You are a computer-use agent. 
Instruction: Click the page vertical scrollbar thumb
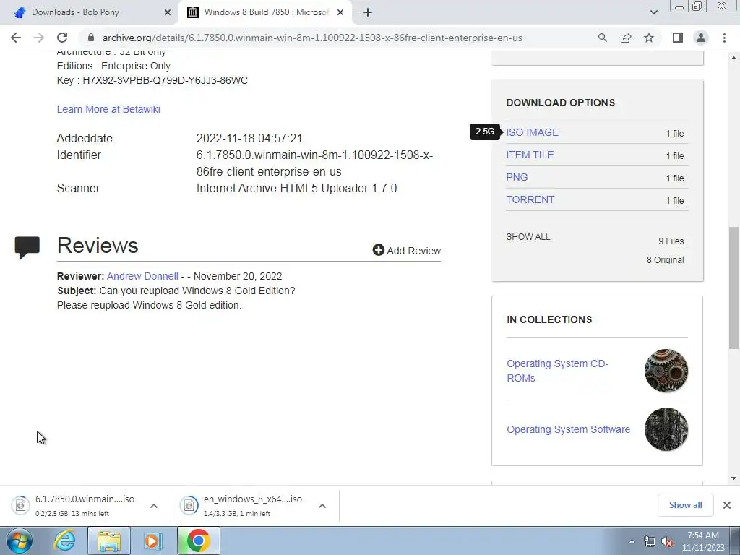733,288
